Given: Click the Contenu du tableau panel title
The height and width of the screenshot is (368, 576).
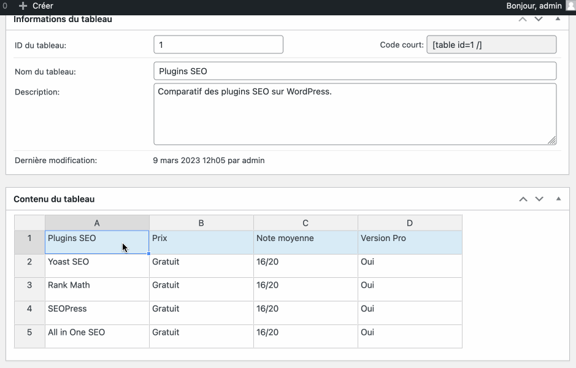Looking at the screenshot, I should (x=54, y=199).
